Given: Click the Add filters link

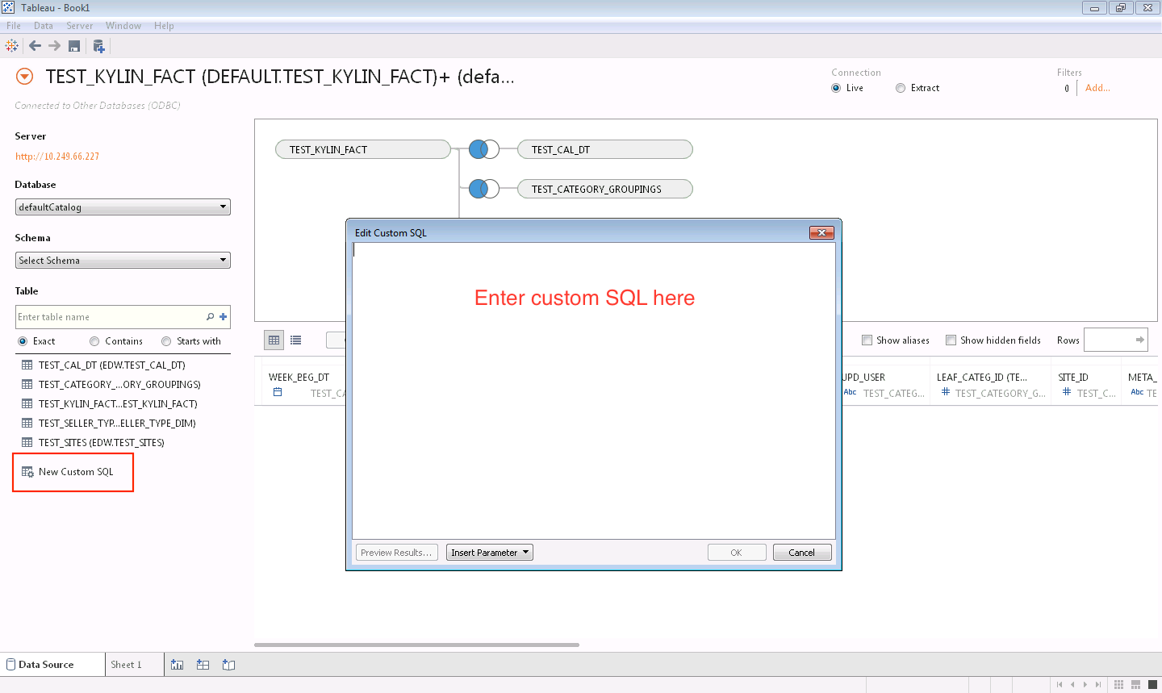Looking at the screenshot, I should (x=1097, y=88).
